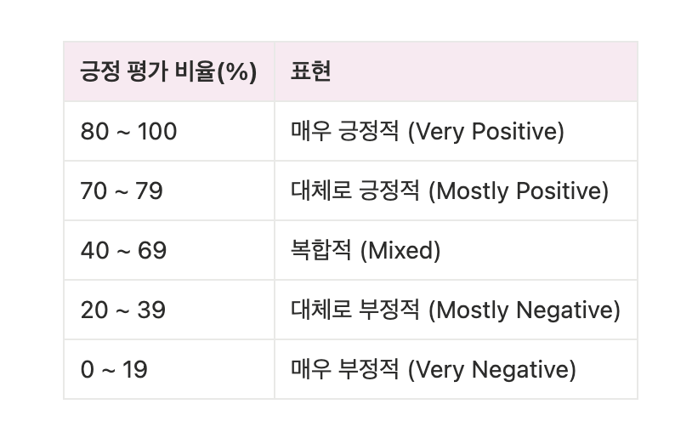Click the Korean text 대체로 부정적
The width and height of the screenshot is (692, 444).
355,310
